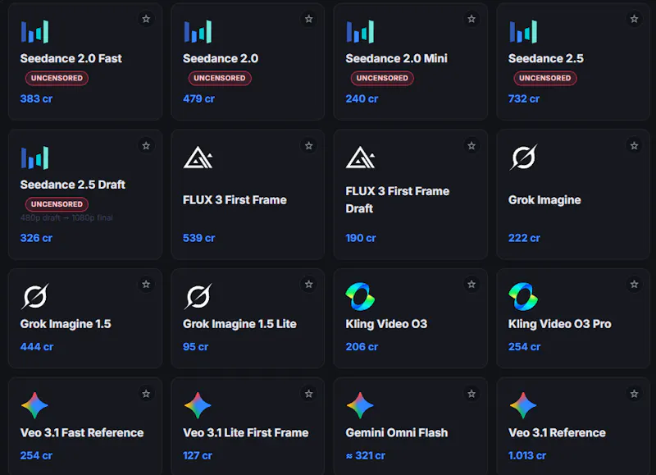Click the Grok logo above Grok Imagine 222 cr
Image resolution: width=656 pixels, height=475 pixels.
(523, 158)
